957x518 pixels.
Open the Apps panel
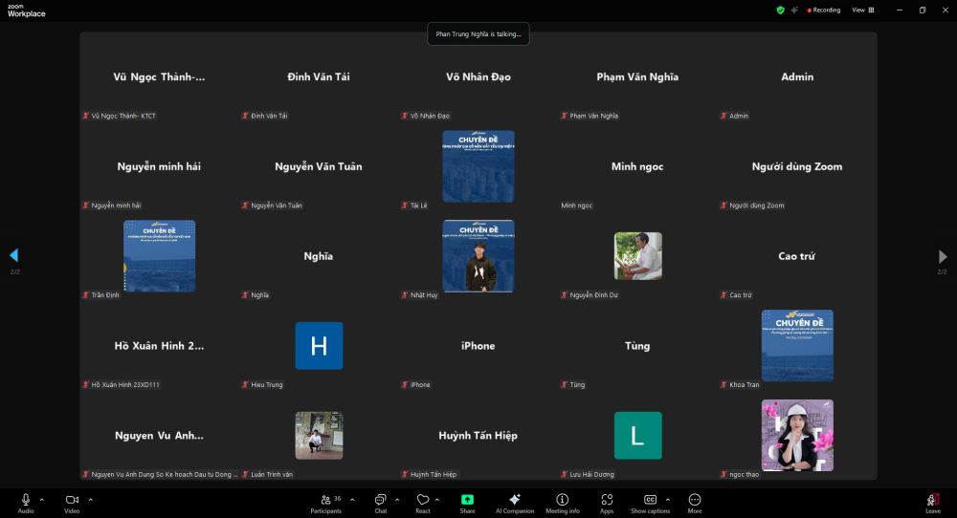tap(607, 501)
